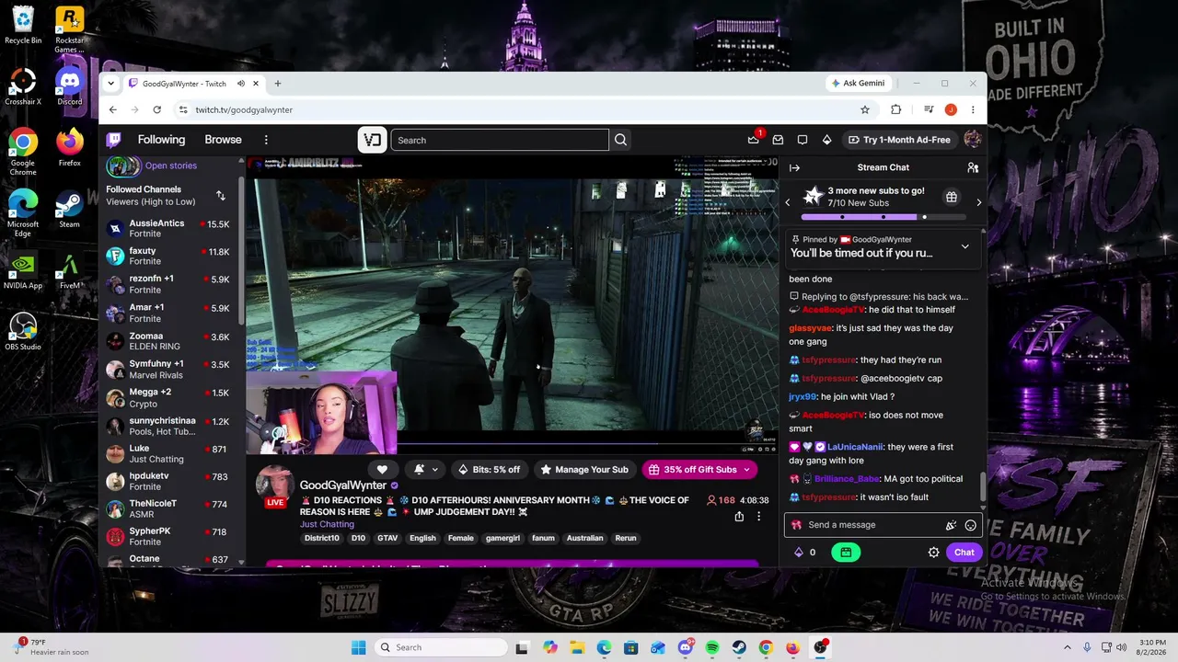The width and height of the screenshot is (1178, 662).
Task: Open the Twitch home logo
Action: 114,140
